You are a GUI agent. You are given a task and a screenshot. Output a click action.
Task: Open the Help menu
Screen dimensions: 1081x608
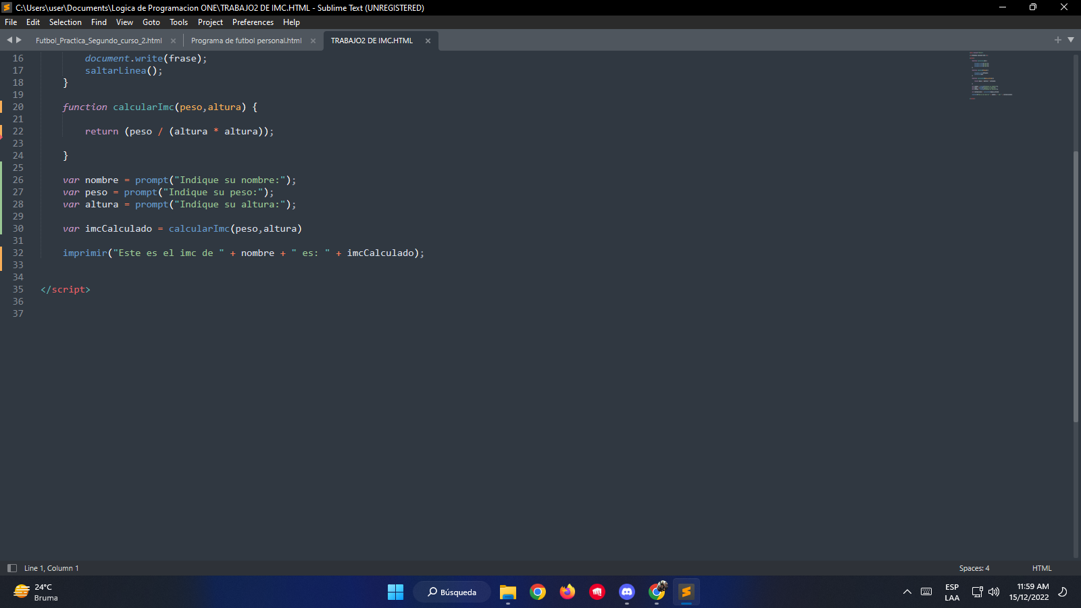pyautogui.click(x=291, y=22)
